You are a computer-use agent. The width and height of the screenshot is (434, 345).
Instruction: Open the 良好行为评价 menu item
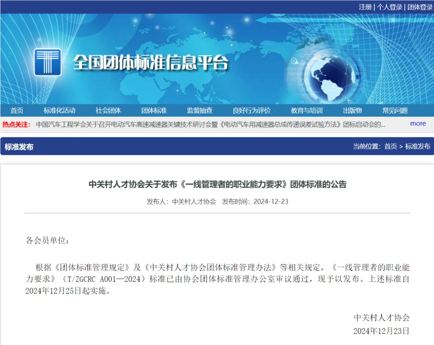(252, 110)
